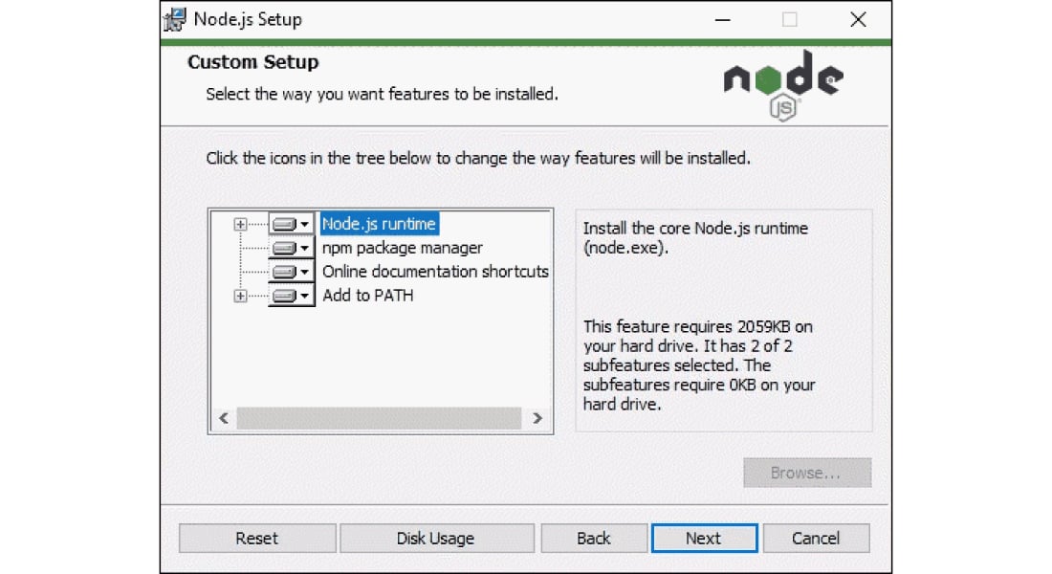Click the feature tree right scroll arrow
Screen dimensions: 1052x574
pyautogui.click(x=537, y=418)
